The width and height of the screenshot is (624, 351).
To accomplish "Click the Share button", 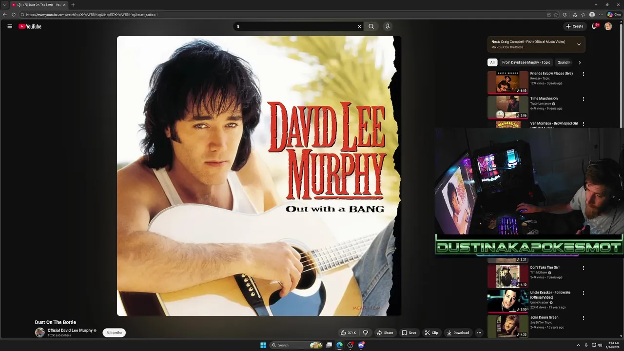I will (385, 332).
